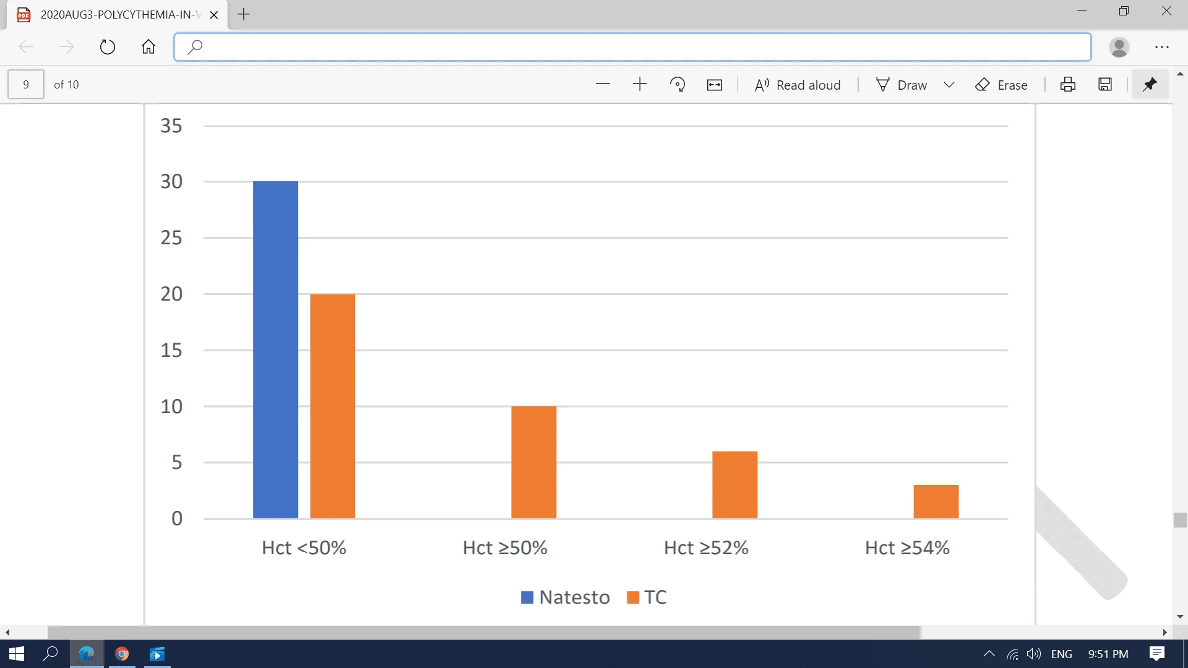Open Chrome from the taskbar
1188x668 pixels.
tap(122, 654)
